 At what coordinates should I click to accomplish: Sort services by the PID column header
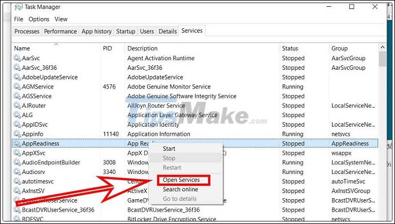107,48
